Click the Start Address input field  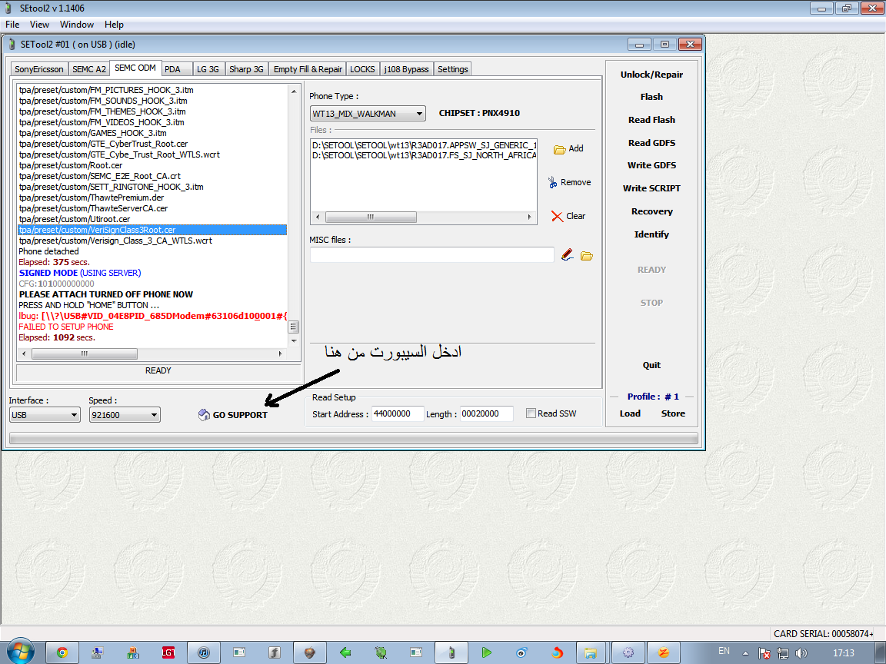click(397, 414)
